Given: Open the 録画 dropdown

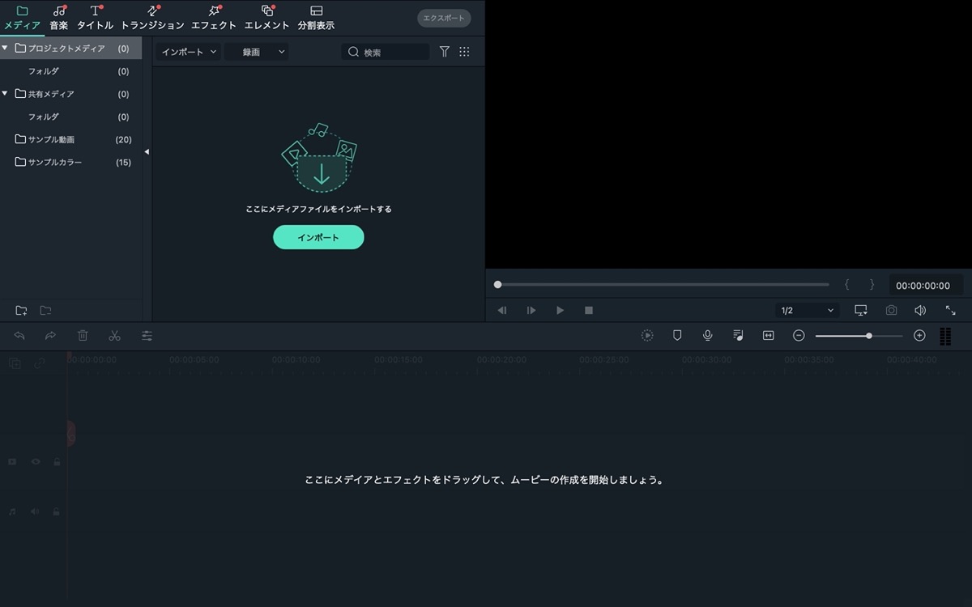Looking at the screenshot, I should pos(257,52).
